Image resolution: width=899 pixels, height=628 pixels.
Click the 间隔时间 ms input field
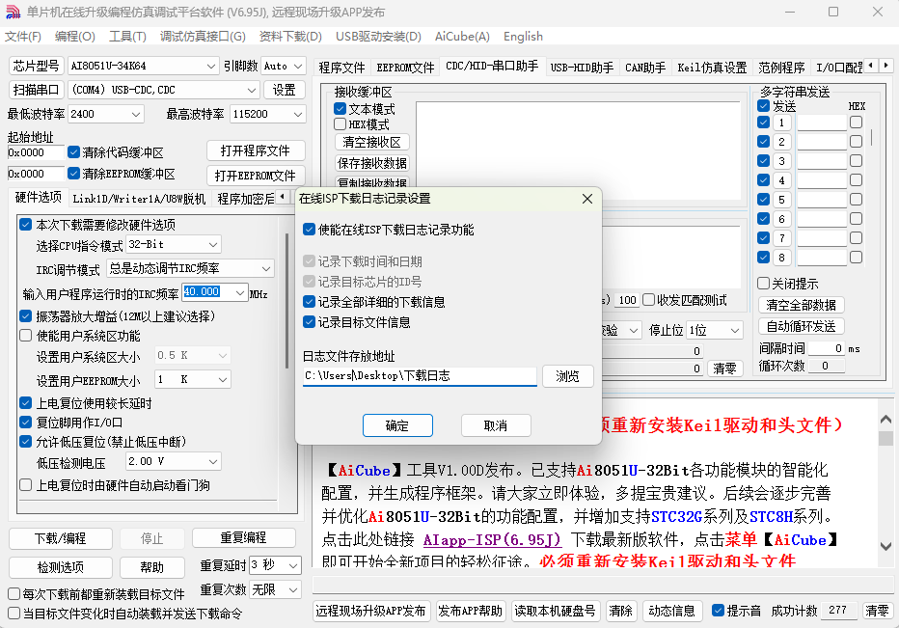826,348
